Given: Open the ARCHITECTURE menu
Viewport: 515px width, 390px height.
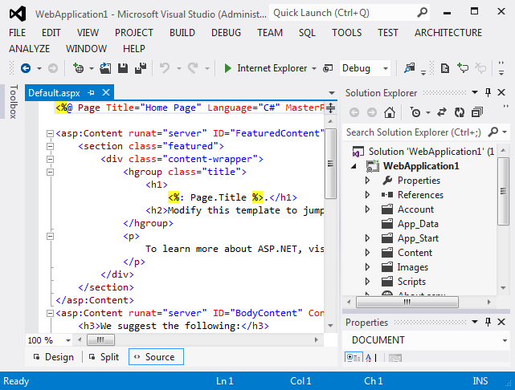Looking at the screenshot, I should point(448,33).
